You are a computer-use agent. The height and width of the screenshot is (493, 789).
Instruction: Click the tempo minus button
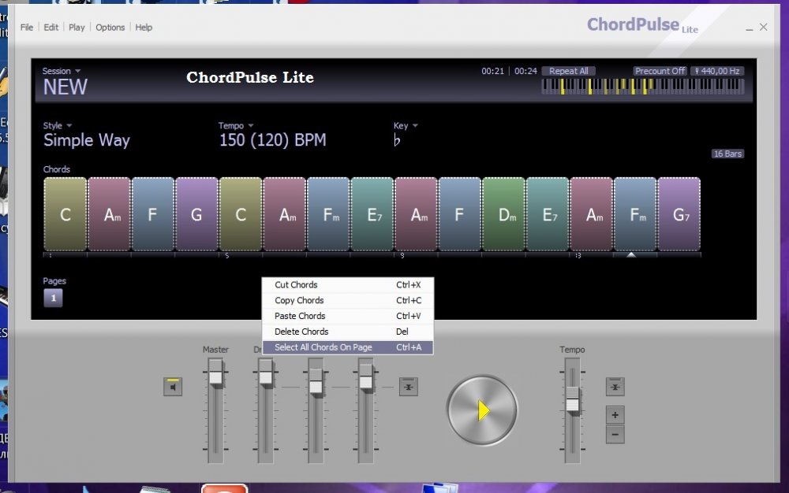coord(615,434)
